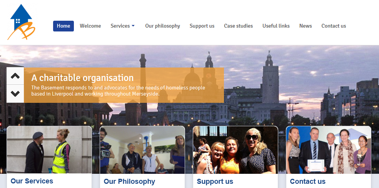Go to the Home menu item
The image size is (379, 188).
coord(63,26)
